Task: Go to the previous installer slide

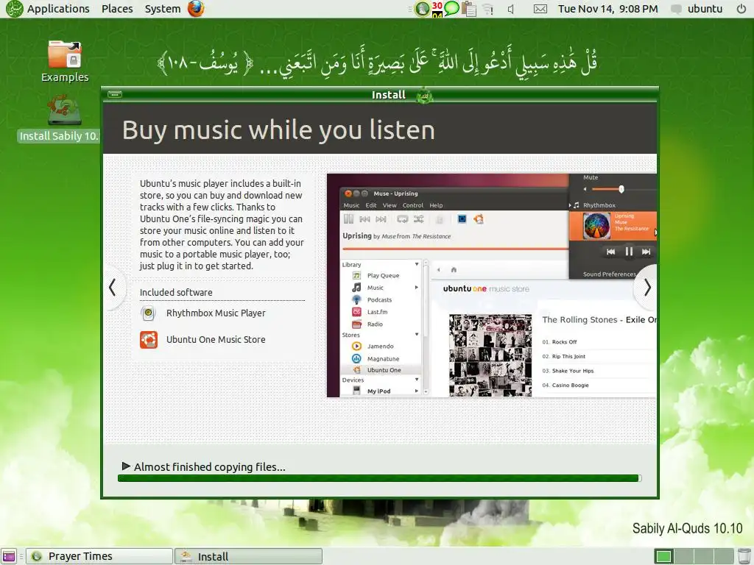Action: click(x=113, y=288)
